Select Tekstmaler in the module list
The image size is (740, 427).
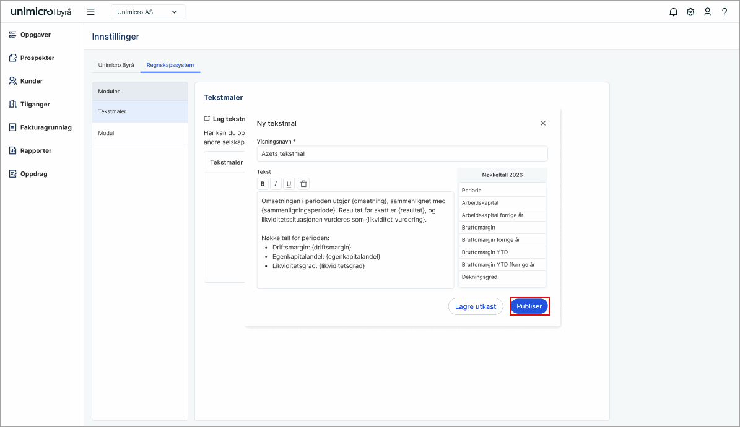(x=140, y=111)
